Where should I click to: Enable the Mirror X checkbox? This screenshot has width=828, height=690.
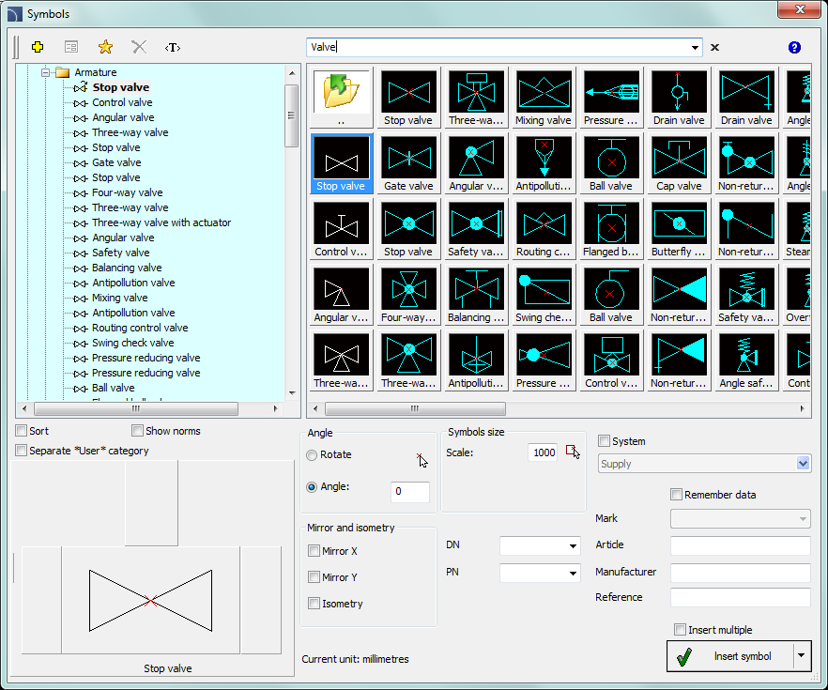tap(314, 551)
